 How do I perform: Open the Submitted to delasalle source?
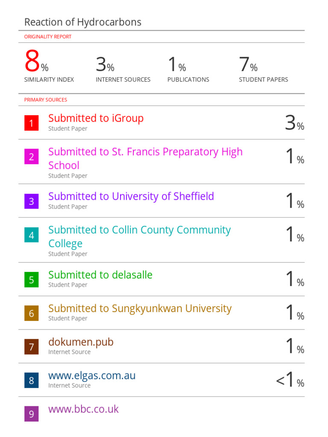[x=100, y=275]
